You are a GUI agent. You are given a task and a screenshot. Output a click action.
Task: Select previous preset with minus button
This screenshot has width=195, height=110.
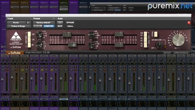(x=35, y=26)
